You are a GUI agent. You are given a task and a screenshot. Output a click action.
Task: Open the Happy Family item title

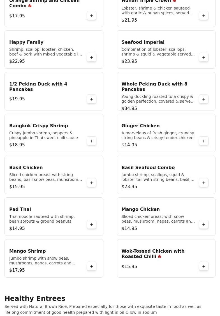(x=26, y=42)
